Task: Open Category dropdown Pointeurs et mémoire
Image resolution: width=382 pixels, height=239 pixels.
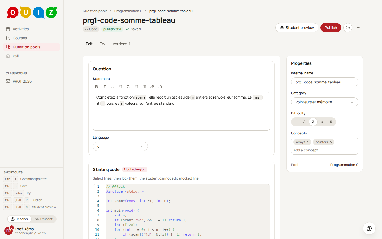Action: (x=325, y=102)
